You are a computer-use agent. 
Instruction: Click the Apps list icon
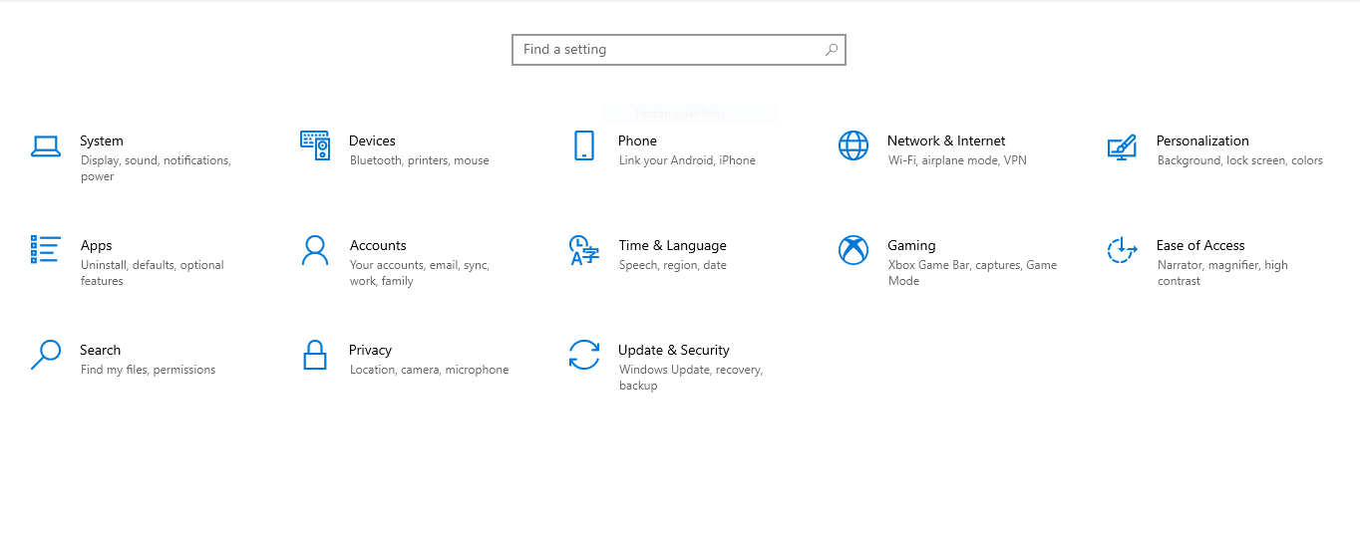click(46, 249)
